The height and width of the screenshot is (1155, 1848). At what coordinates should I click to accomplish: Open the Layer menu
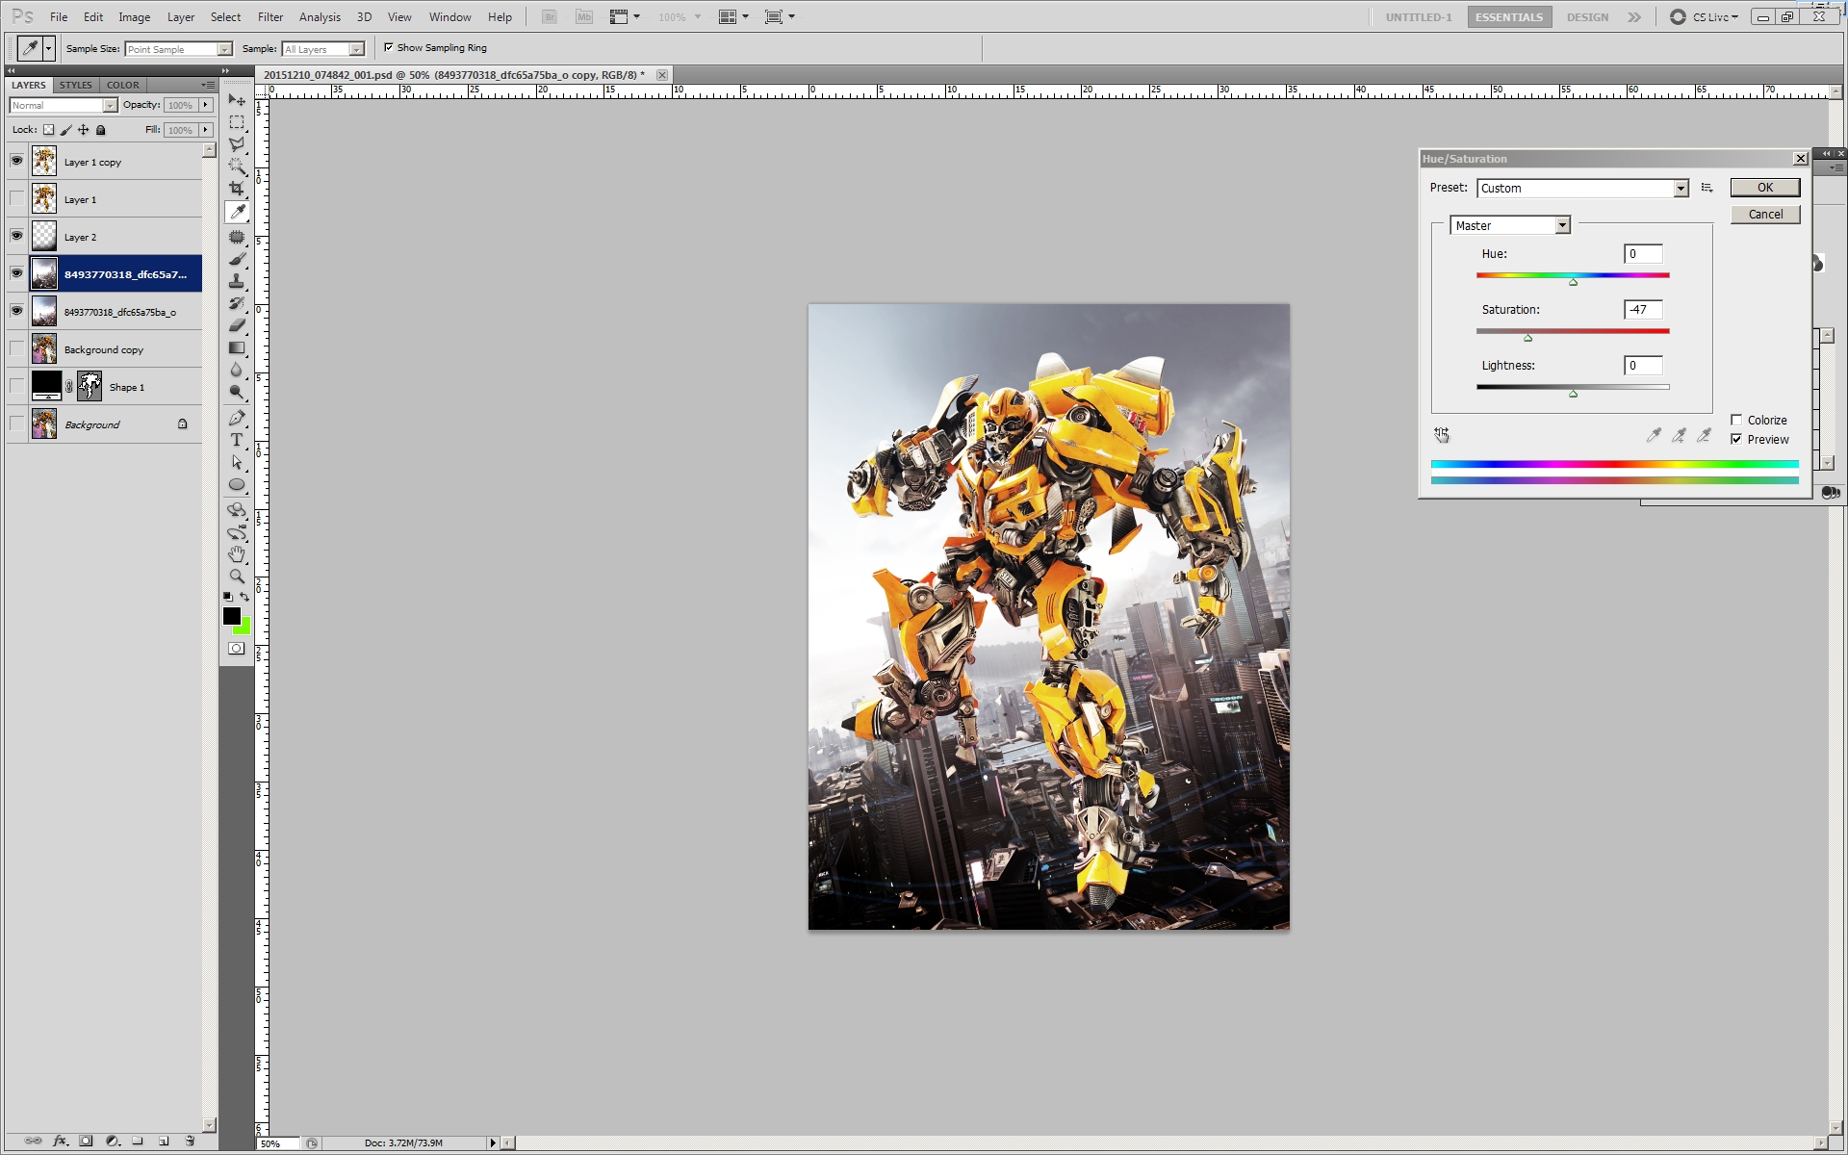pos(181,16)
